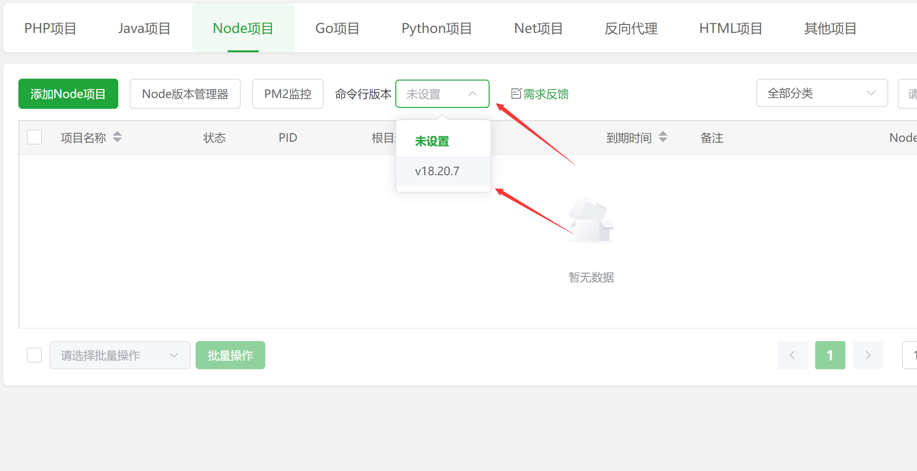Sort by 项目名称 using sort arrows
Viewport: 917px width, 471px height.
point(117,137)
